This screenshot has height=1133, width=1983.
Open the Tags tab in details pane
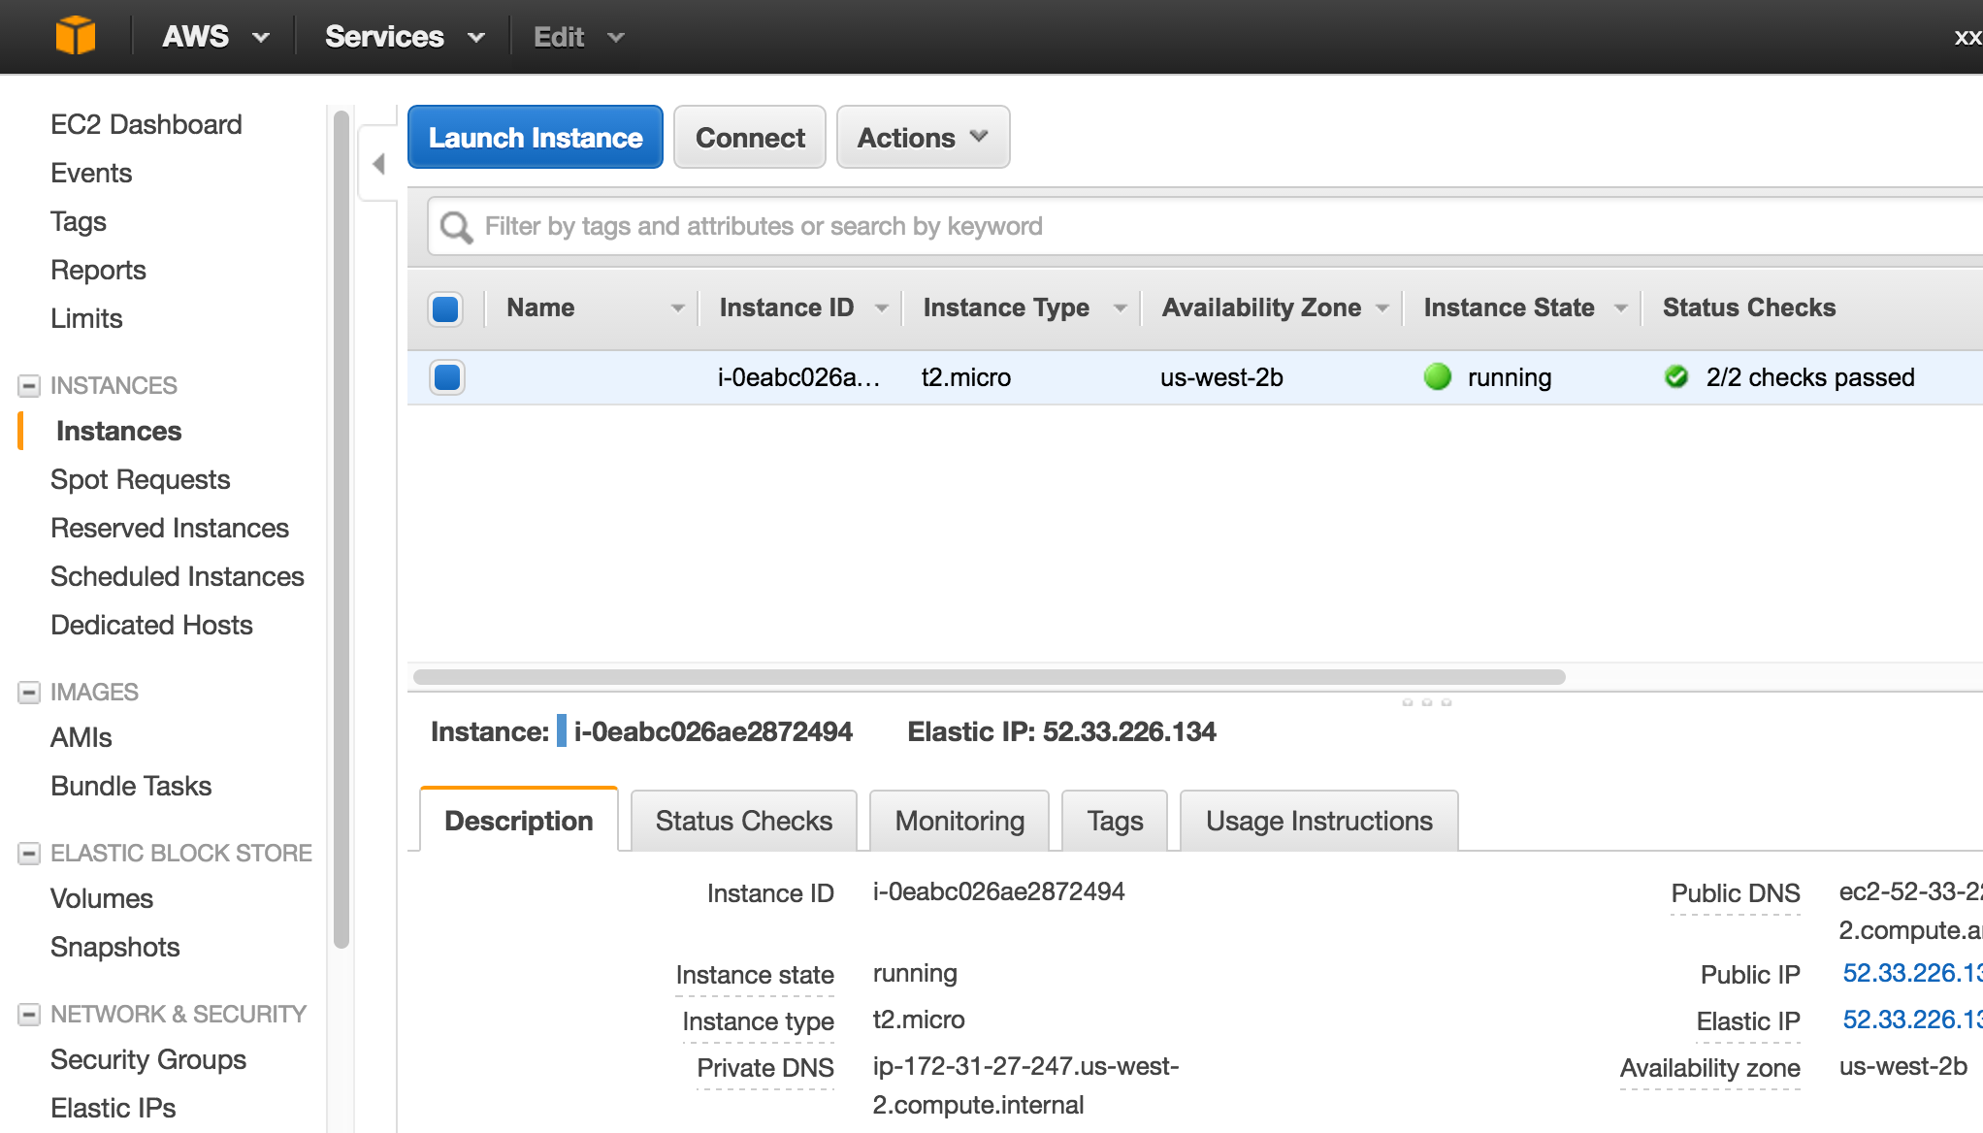(1115, 821)
